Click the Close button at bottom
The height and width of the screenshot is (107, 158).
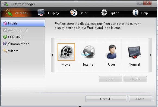[x=140, y=99]
